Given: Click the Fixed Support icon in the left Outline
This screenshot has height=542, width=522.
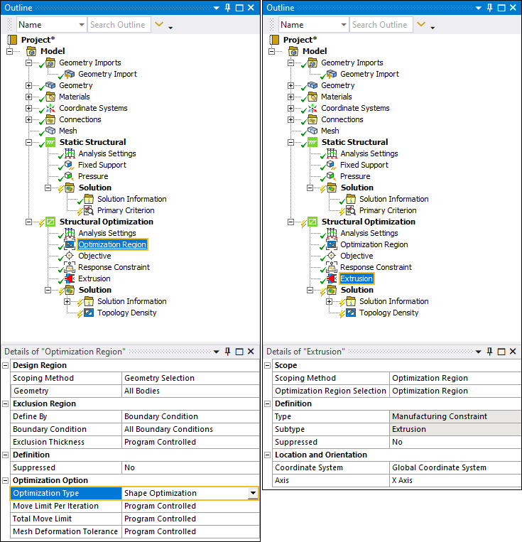Looking at the screenshot, I should (70, 165).
